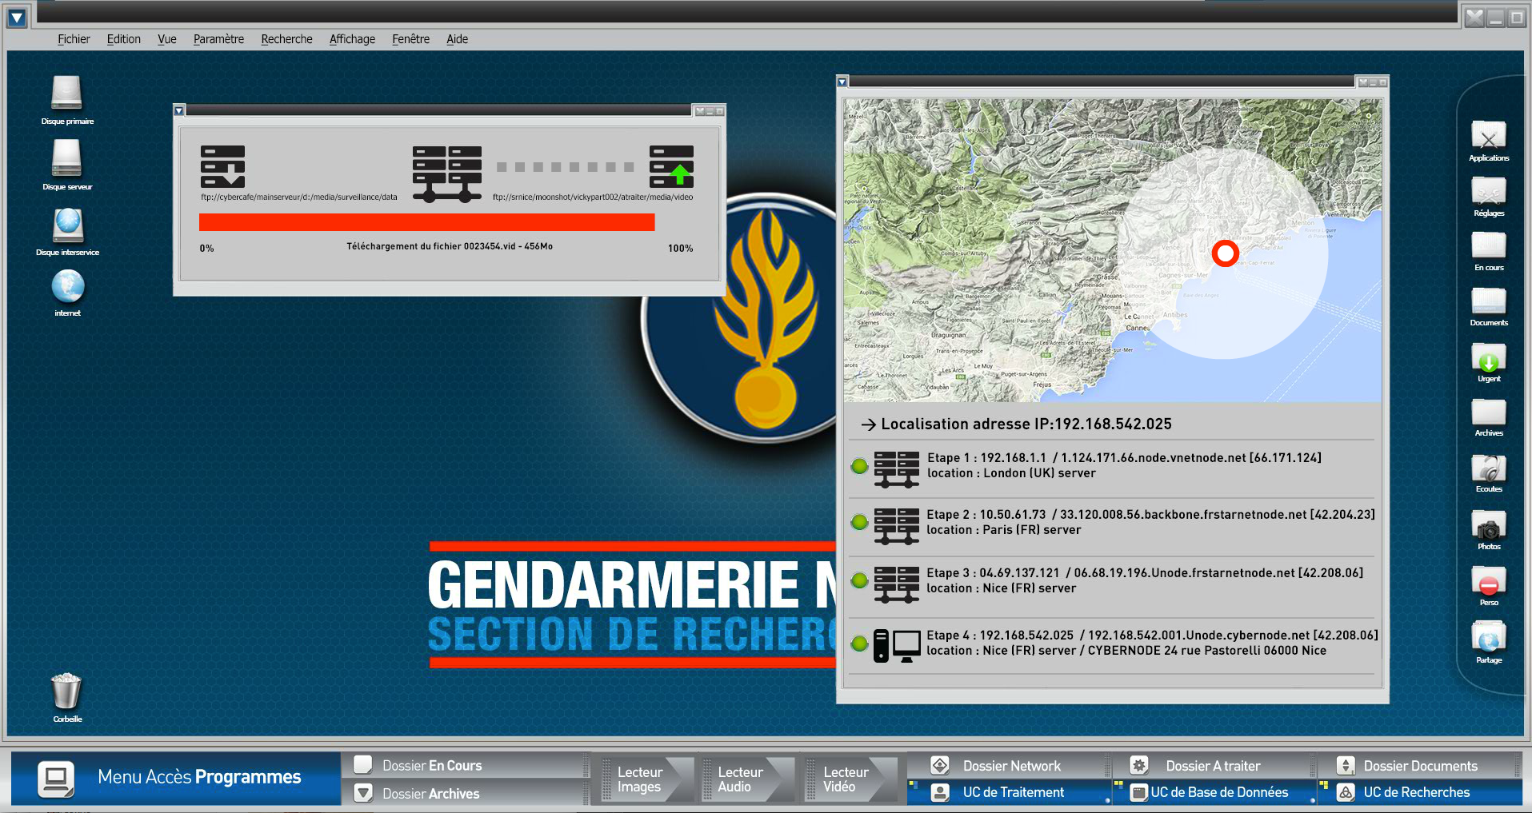Open the Perso restricted folder
The height and width of the screenshot is (813, 1532).
point(1488,581)
